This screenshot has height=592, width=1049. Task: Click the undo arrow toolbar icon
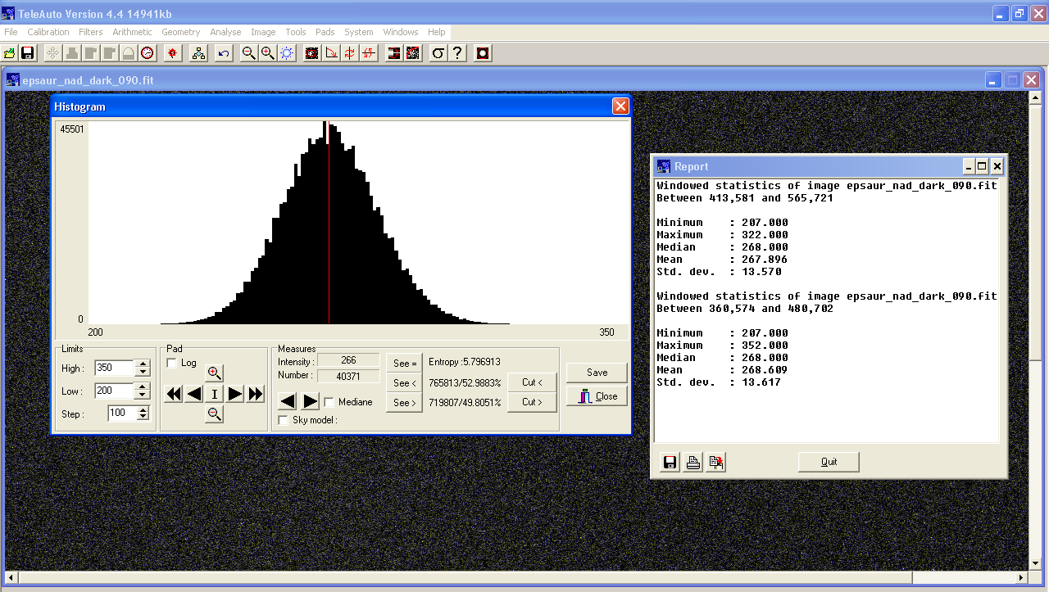[x=223, y=53]
